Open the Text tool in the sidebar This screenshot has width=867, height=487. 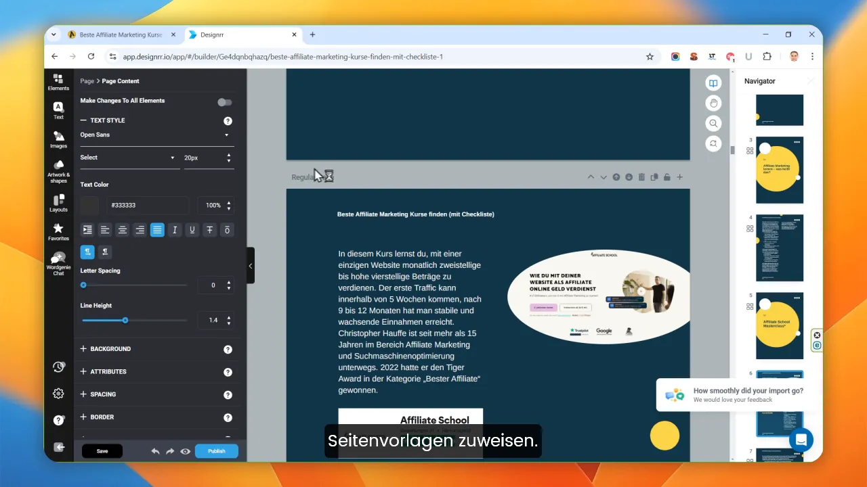point(58,111)
